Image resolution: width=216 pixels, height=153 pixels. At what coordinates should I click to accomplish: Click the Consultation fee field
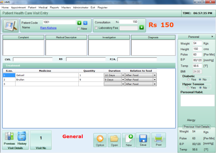tap(128, 22)
